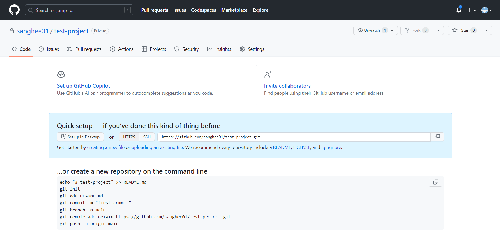Screen dimensions: 500x235
Task: Click the Private badge label
Action: (100, 31)
